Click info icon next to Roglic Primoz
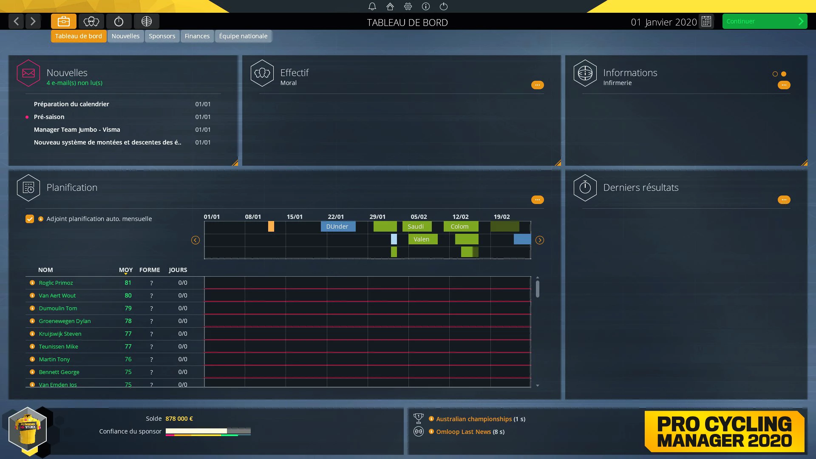 pyautogui.click(x=32, y=283)
